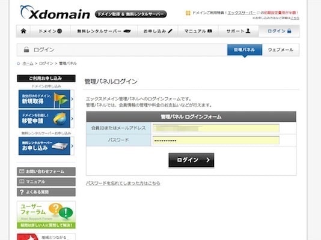Open the partially visible 地域とつながる banner
Image resolution: width=321 pixels, height=240 pixels.
(46, 237)
